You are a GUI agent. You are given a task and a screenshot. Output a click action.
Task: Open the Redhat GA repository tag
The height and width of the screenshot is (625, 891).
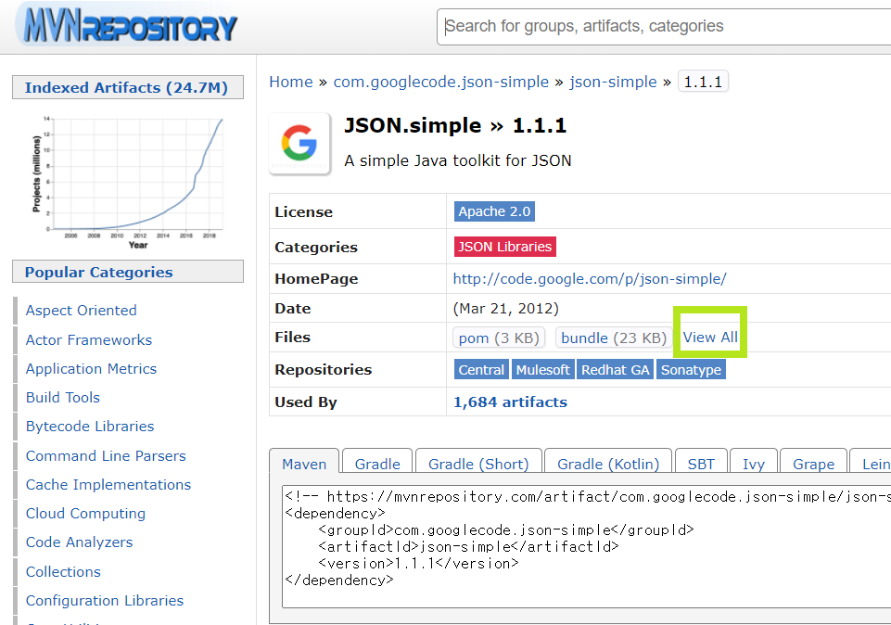tap(616, 370)
